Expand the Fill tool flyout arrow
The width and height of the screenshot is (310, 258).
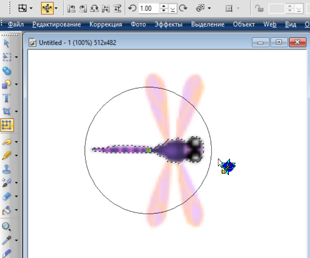pos(16,210)
